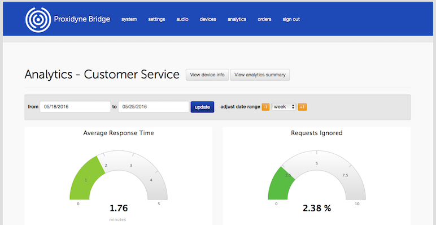Go to the audio section

[x=182, y=19]
